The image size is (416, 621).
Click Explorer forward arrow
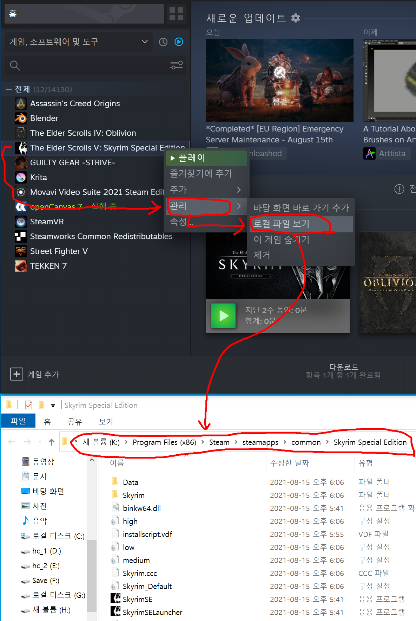click(28, 442)
